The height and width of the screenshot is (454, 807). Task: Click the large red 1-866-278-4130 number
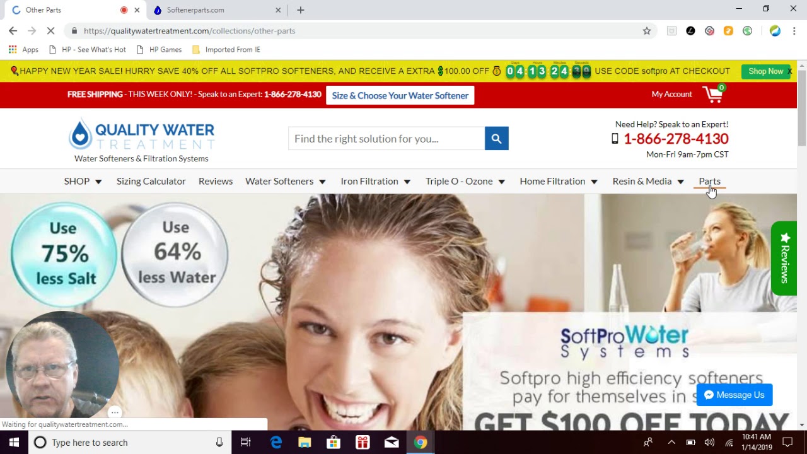676,139
